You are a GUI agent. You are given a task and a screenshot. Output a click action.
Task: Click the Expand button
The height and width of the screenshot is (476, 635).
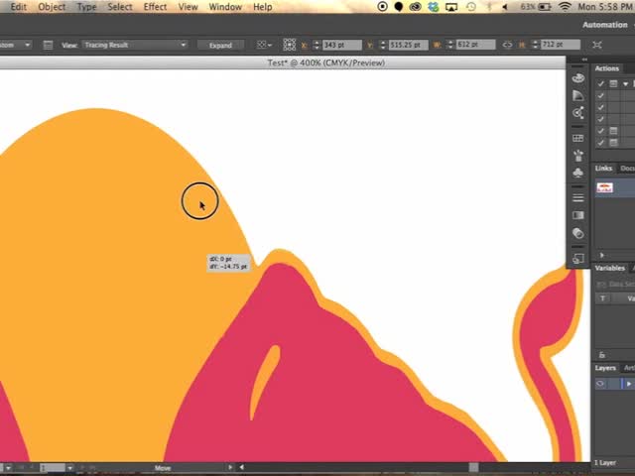tap(220, 45)
